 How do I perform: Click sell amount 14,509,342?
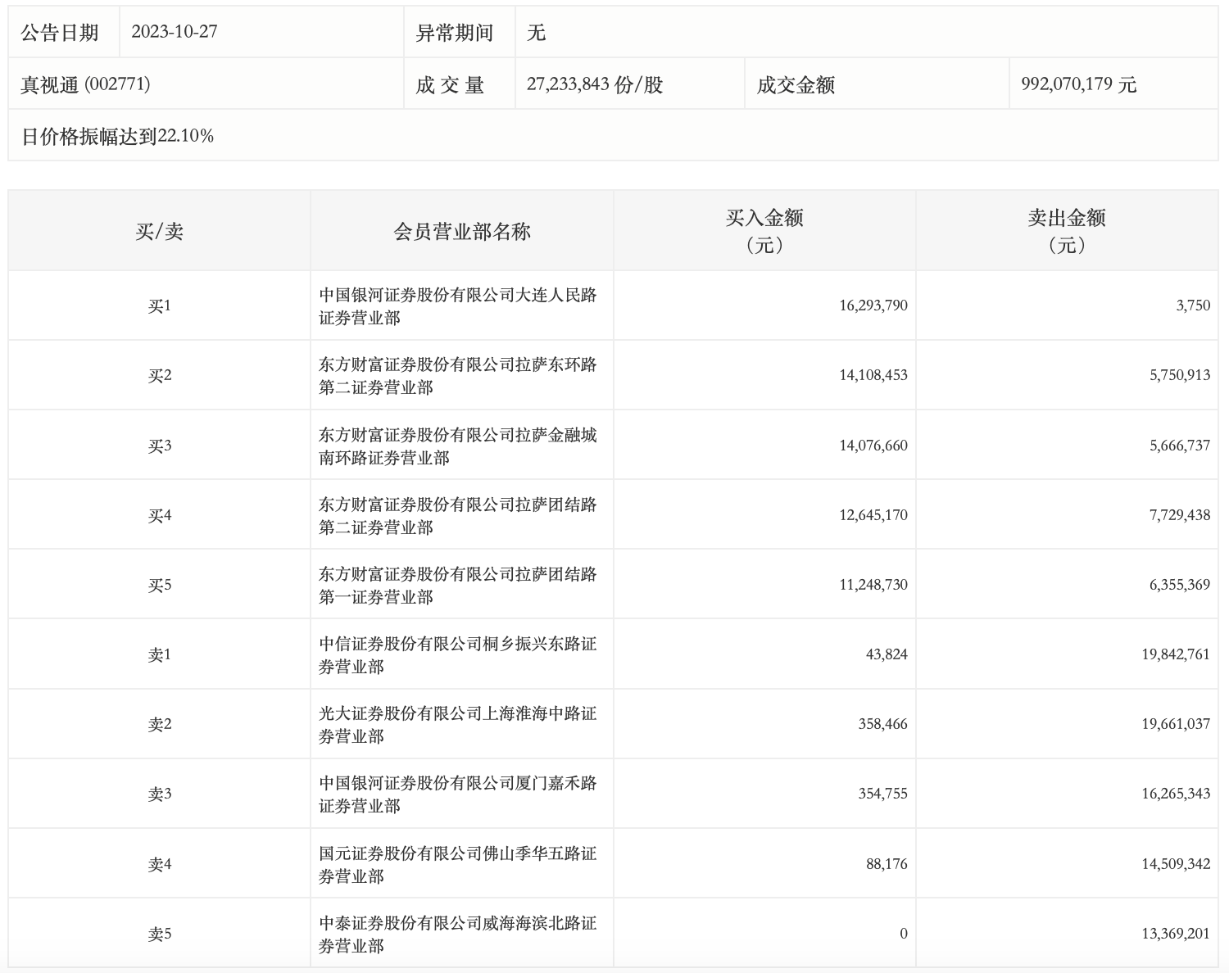(x=1176, y=864)
